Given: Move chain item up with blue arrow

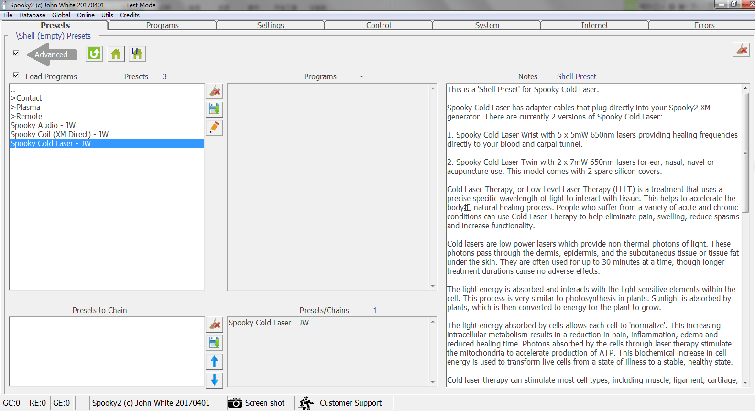Looking at the screenshot, I should (215, 361).
